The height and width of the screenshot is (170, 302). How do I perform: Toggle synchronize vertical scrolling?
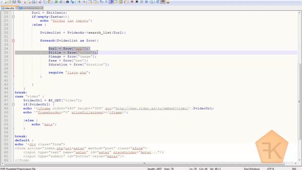tap(90, 2)
